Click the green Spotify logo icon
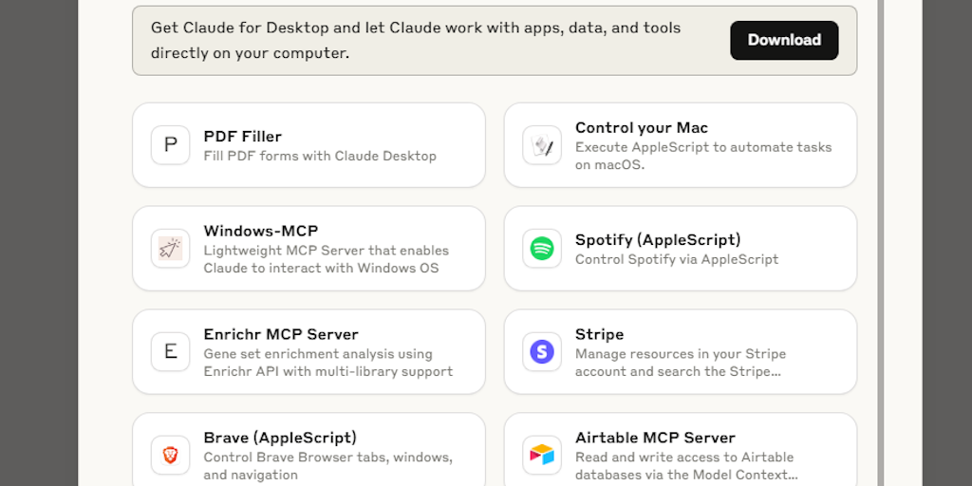Viewport: 972px width, 486px height. (x=542, y=249)
